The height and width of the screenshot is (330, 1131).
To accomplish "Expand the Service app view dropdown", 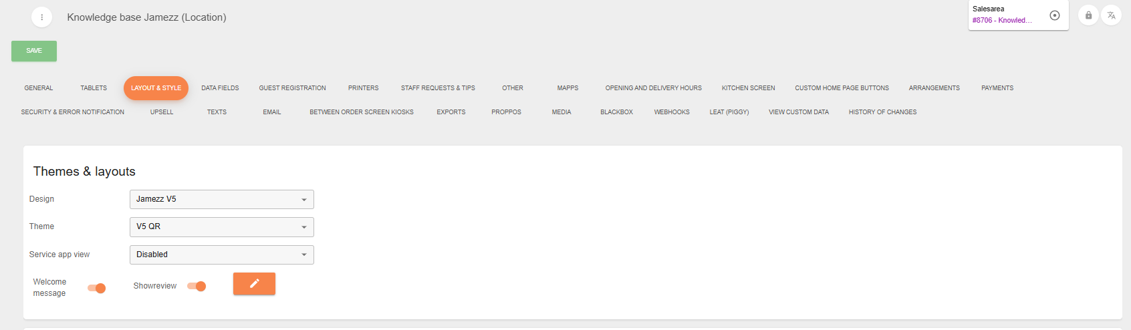I will [221, 255].
